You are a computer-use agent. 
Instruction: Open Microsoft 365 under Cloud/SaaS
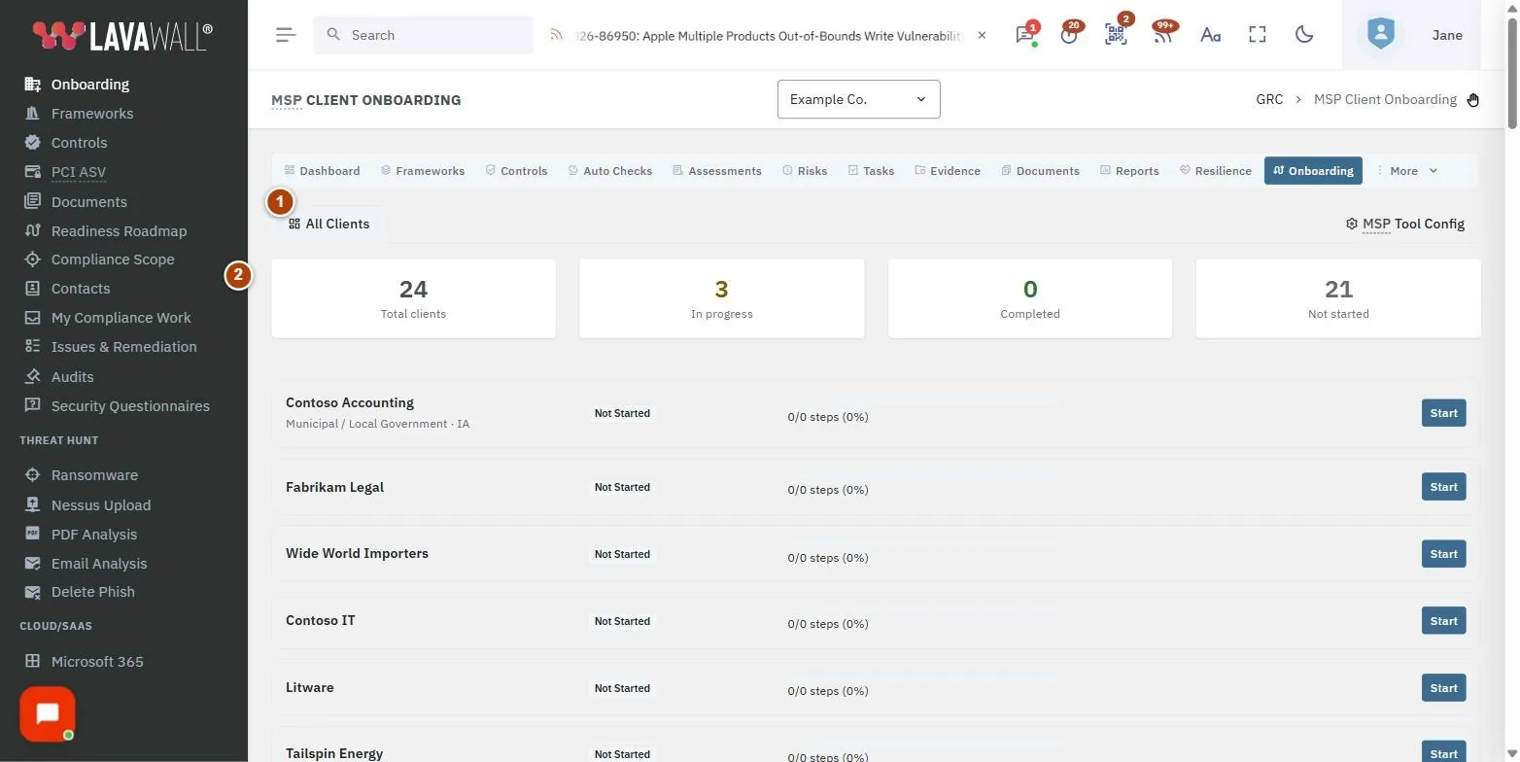[97, 662]
